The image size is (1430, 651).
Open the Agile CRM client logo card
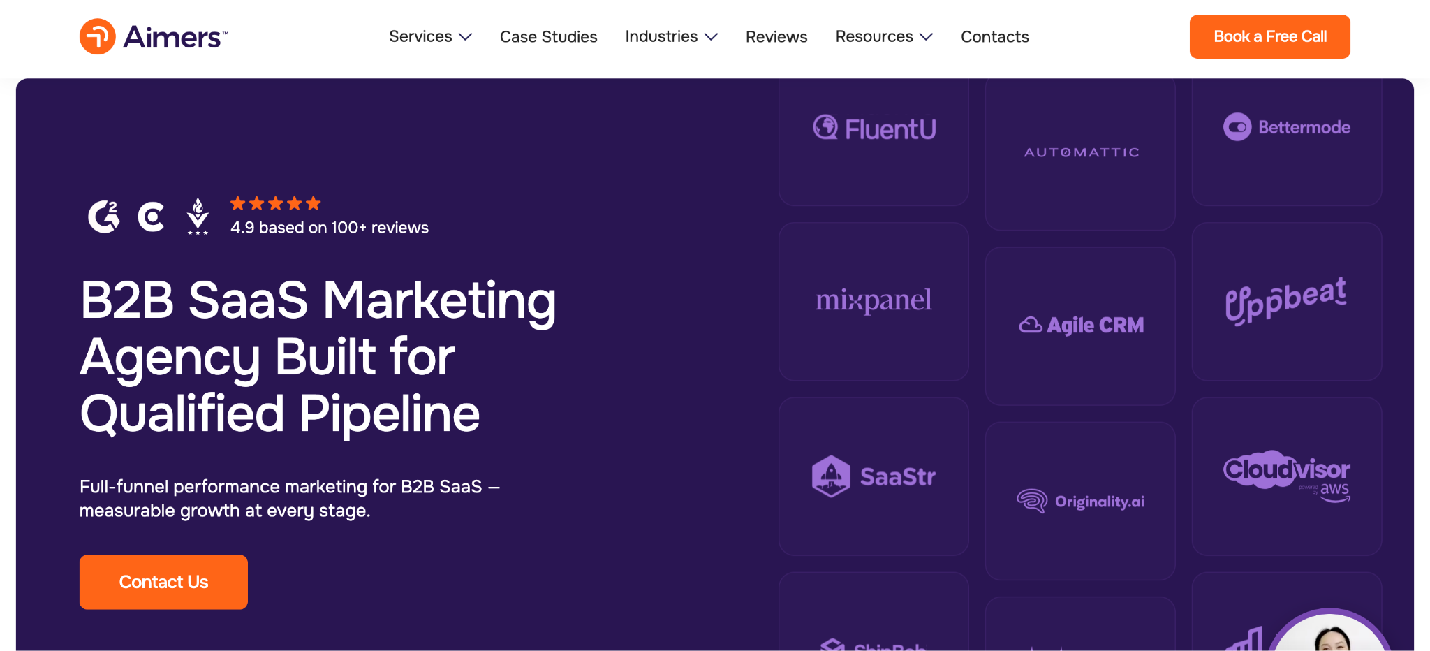[1080, 325]
